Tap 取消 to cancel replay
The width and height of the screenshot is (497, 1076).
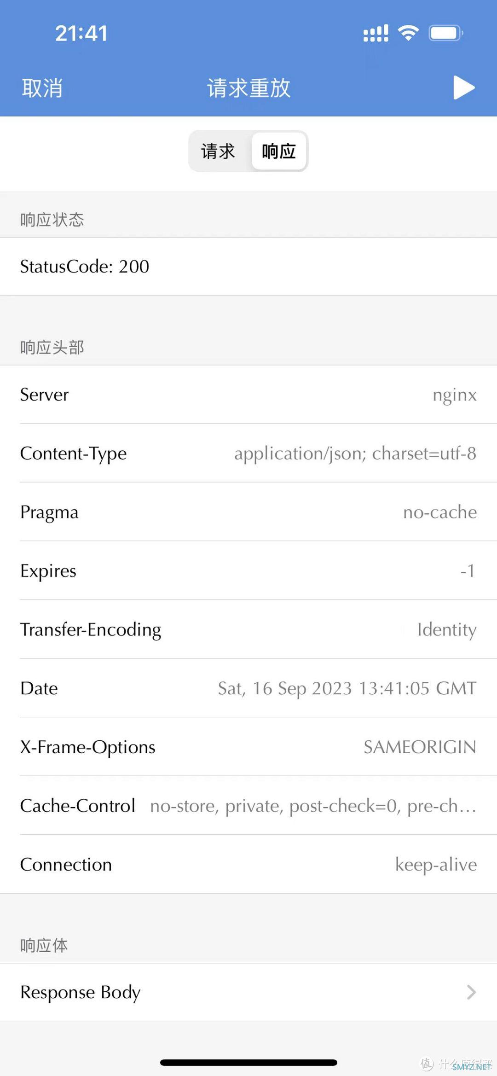point(42,88)
